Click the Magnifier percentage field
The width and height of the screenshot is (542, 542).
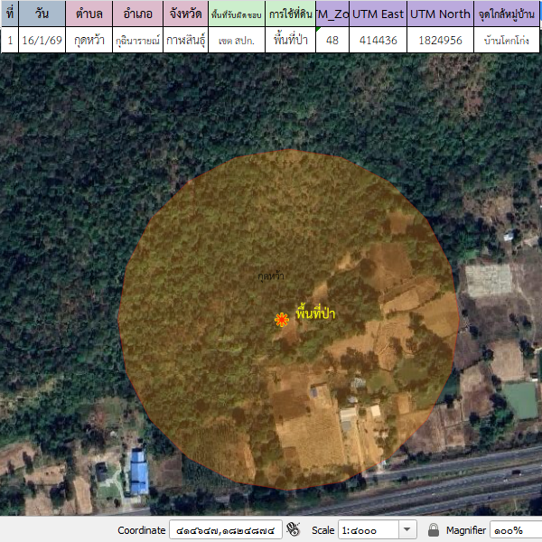tap(517, 530)
